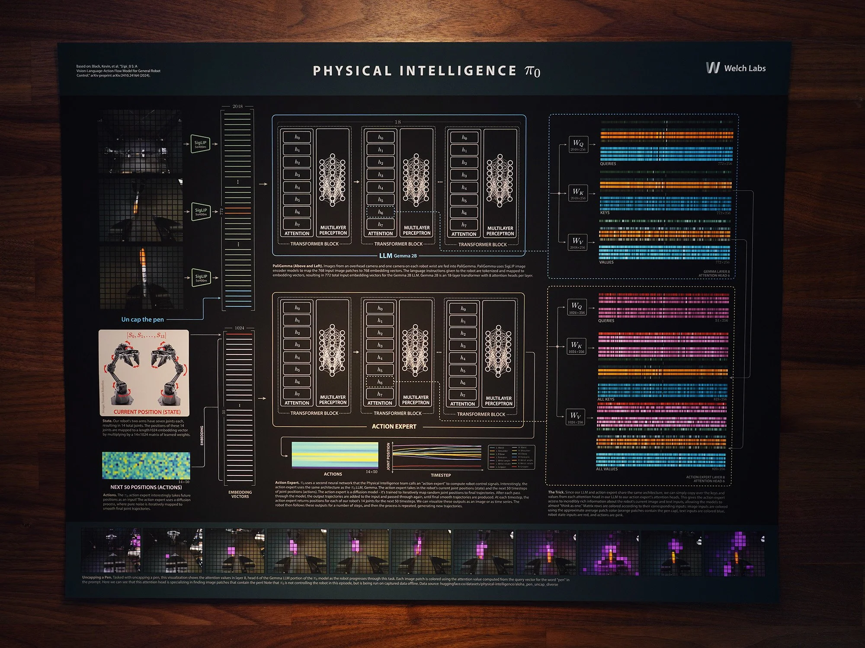This screenshot has width=865, height=648.
Task: Select the W_V 1024×256 matrix box
Action: [575, 417]
